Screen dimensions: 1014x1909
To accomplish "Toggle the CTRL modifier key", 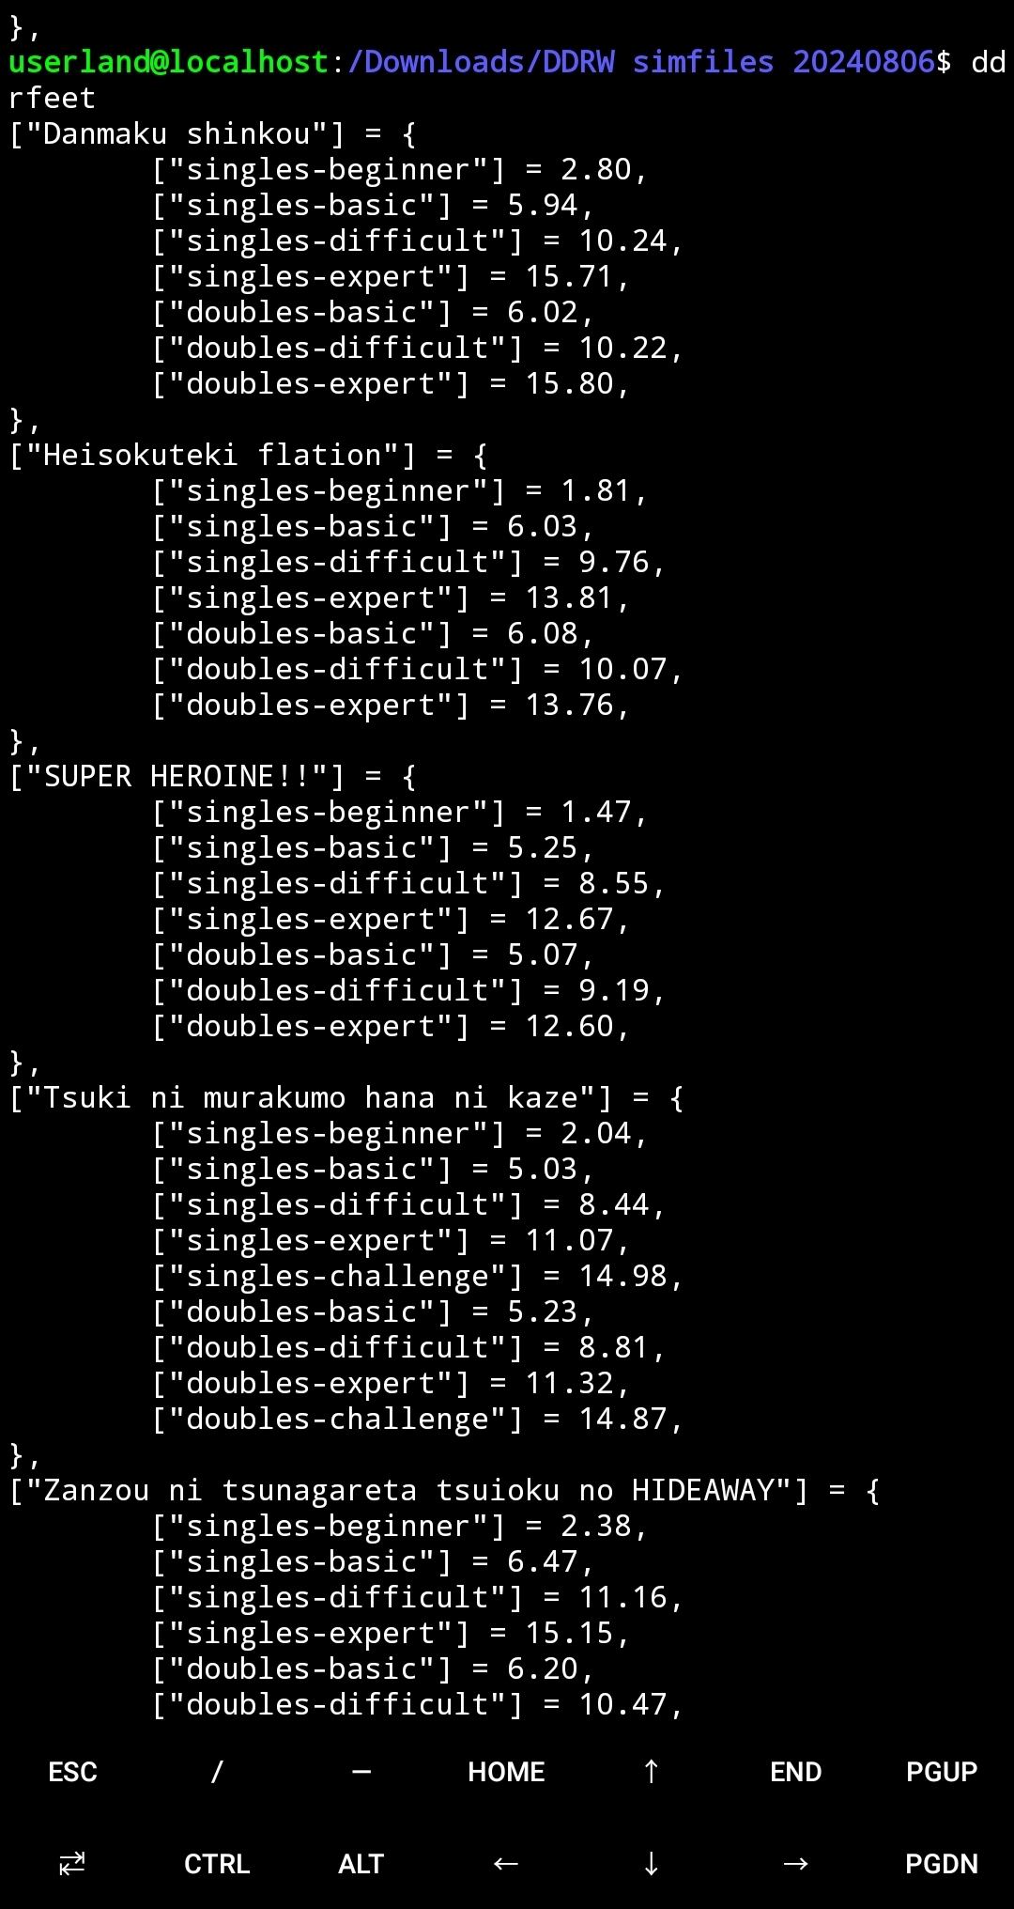I will pos(217,1864).
